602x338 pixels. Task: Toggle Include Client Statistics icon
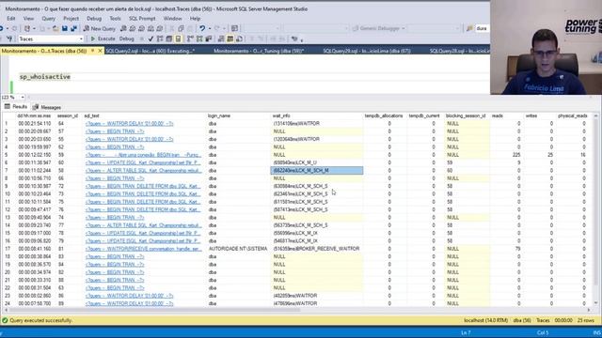[209, 38]
